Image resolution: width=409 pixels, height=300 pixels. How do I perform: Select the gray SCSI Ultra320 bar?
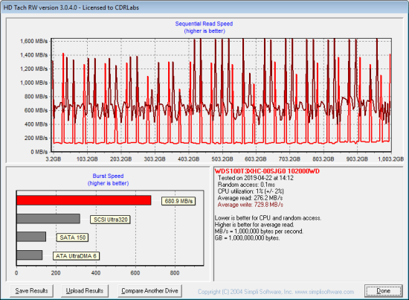pyautogui.click(x=48, y=219)
